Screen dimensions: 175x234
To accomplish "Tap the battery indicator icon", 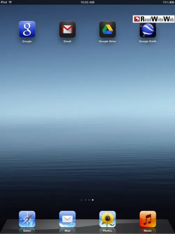I will click(172, 2).
